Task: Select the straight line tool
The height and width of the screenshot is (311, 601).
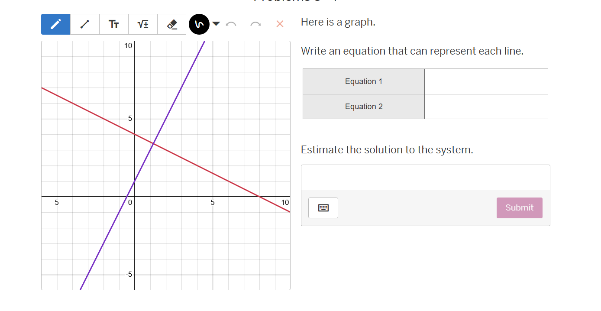Action: [84, 24]
